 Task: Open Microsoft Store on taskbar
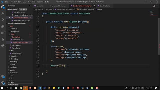[16, 88]
